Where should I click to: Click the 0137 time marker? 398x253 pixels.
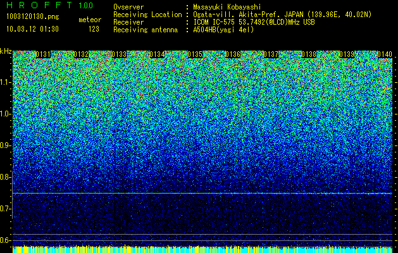[x=271, y=54]
